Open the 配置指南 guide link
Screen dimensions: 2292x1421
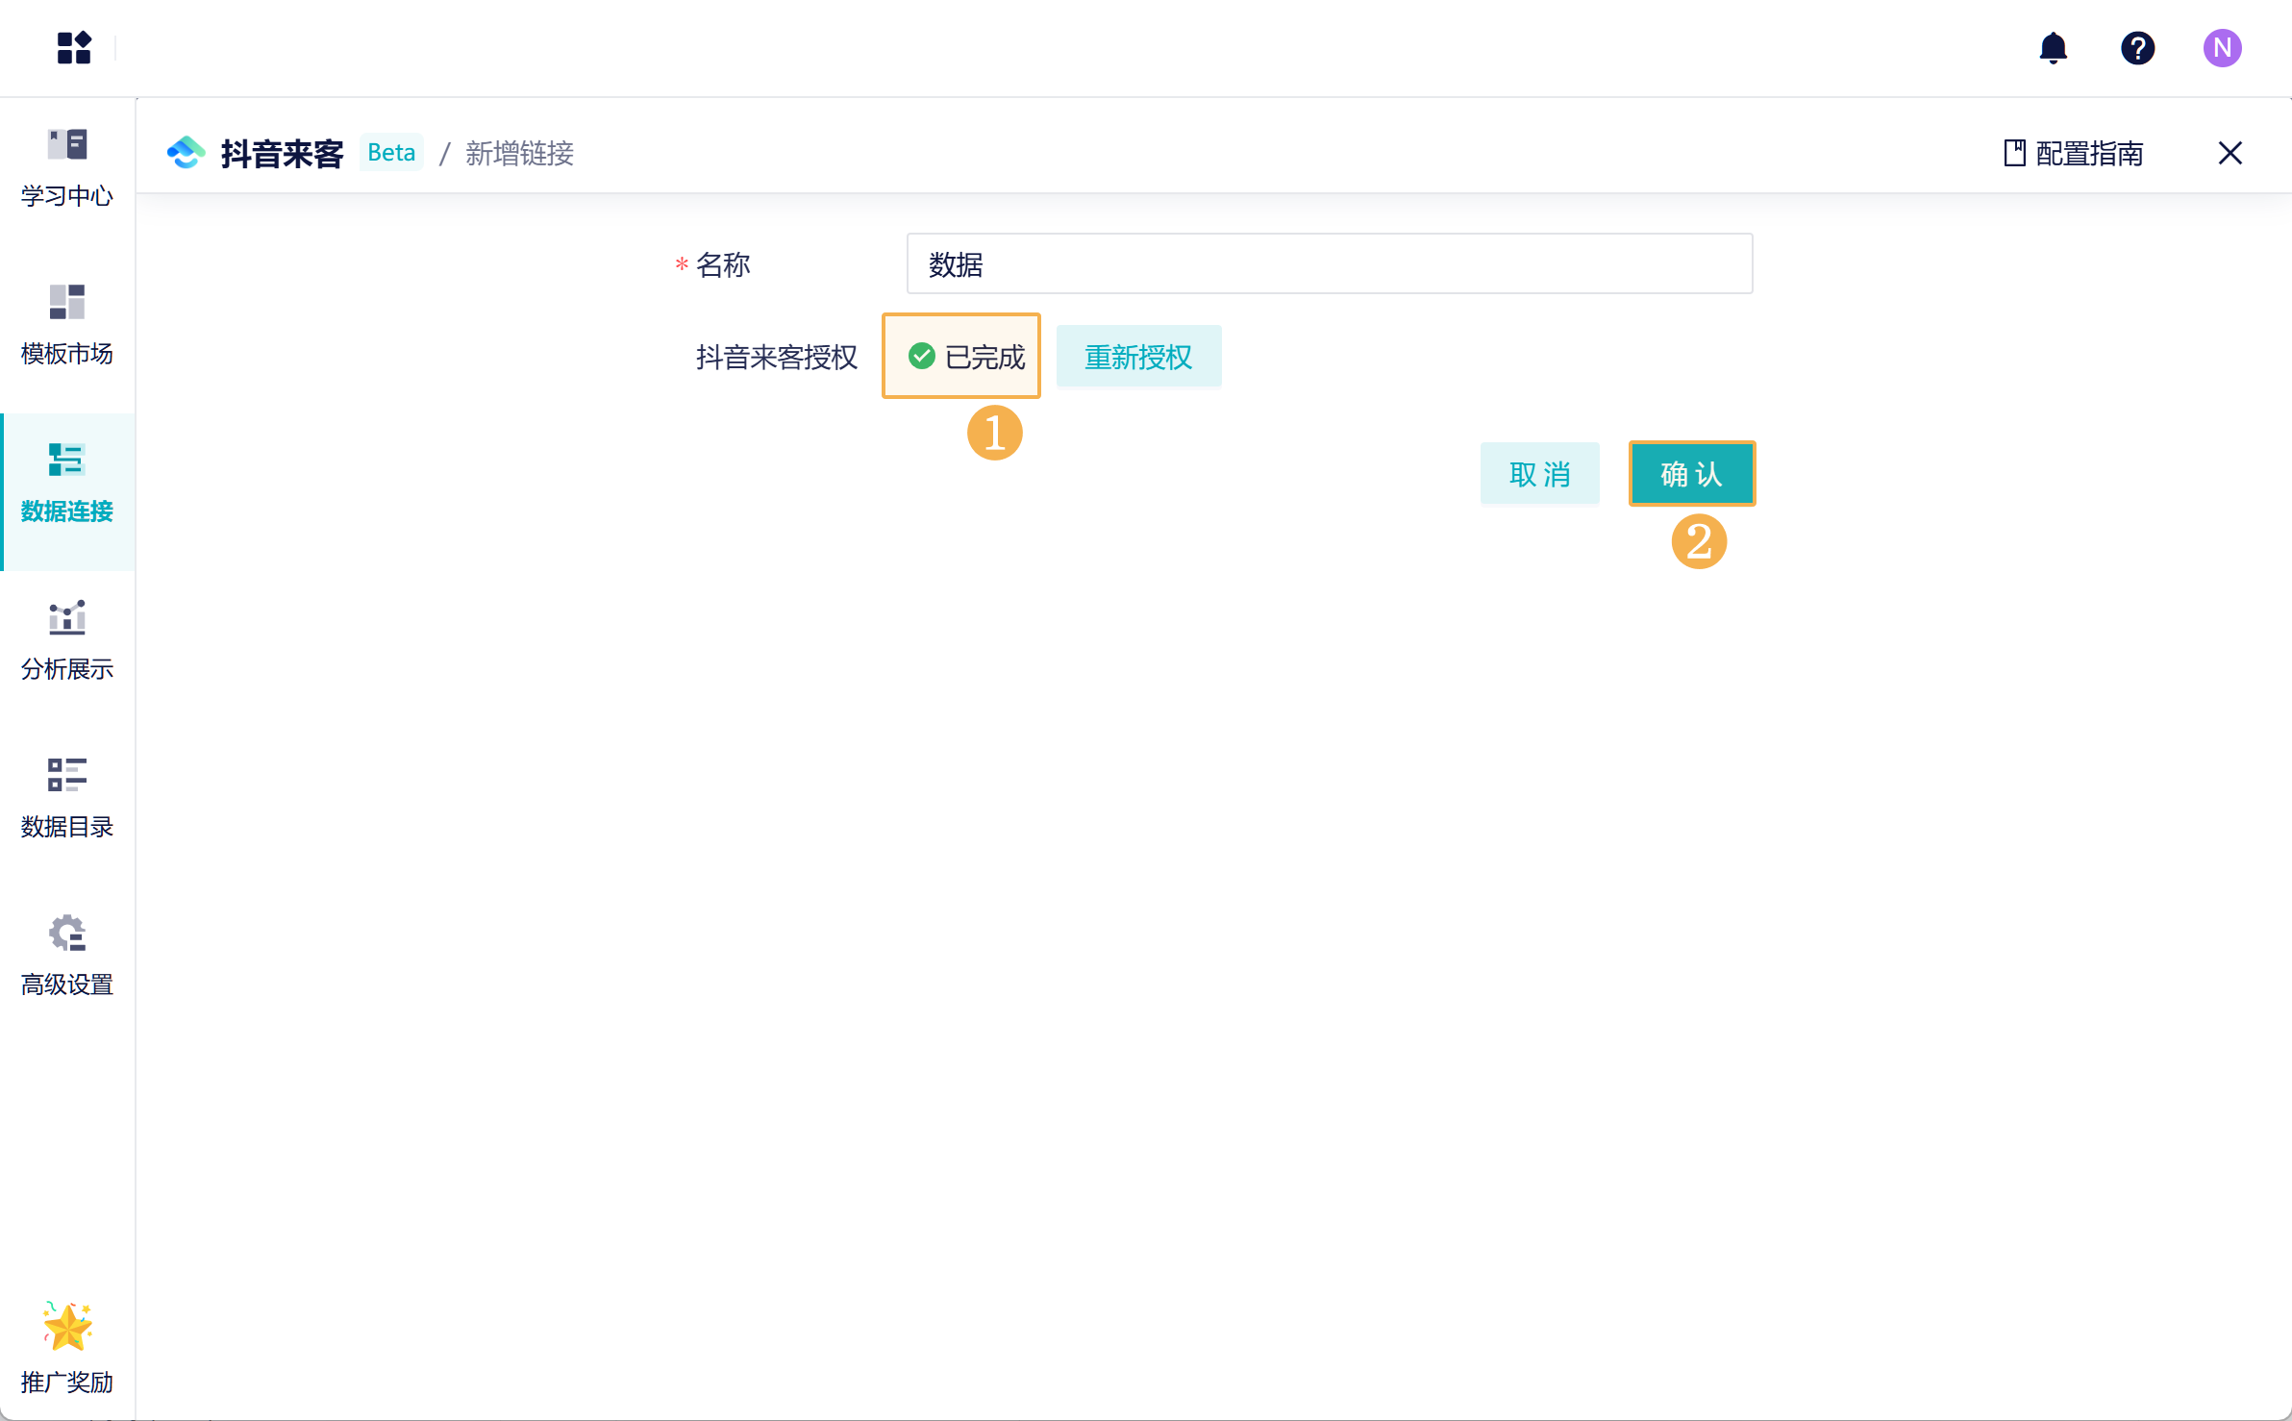point(2074,153)
